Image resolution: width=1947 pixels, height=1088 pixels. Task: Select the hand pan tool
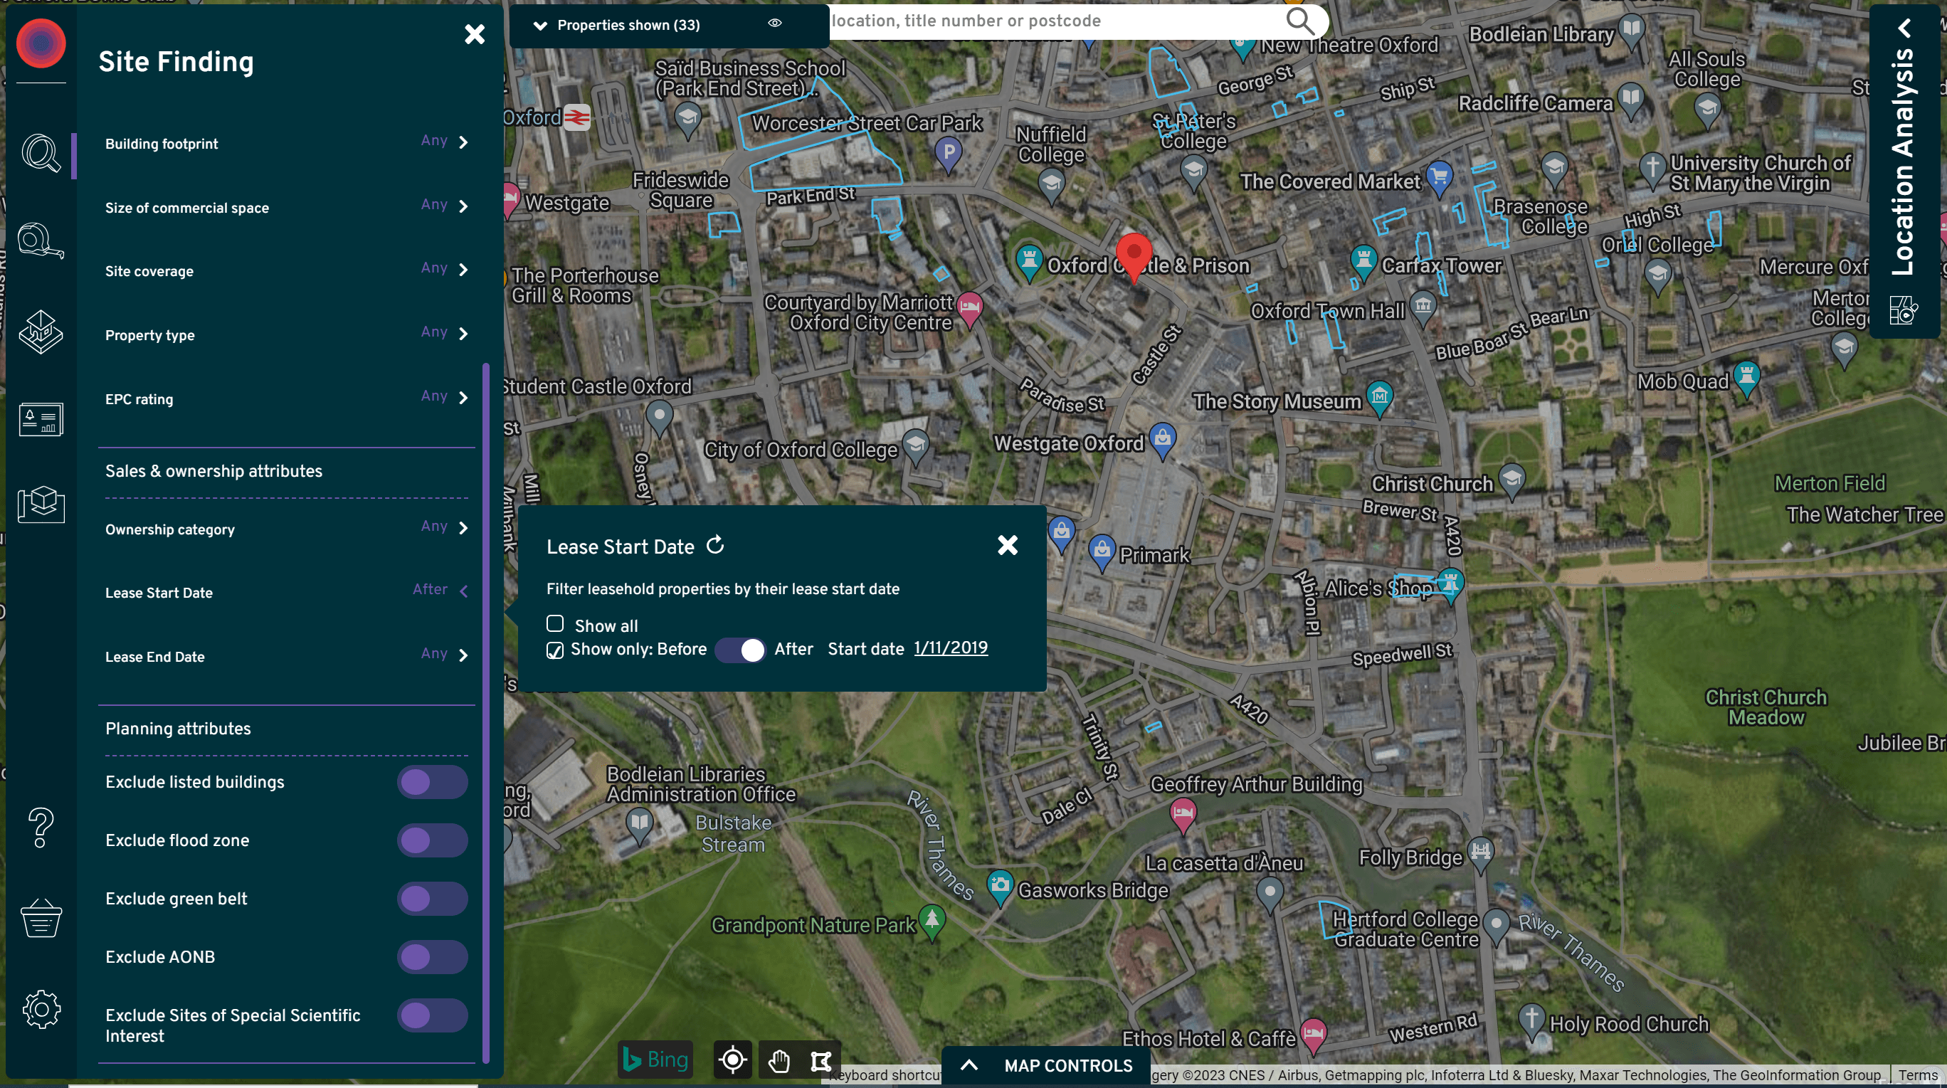[779, 1061]
